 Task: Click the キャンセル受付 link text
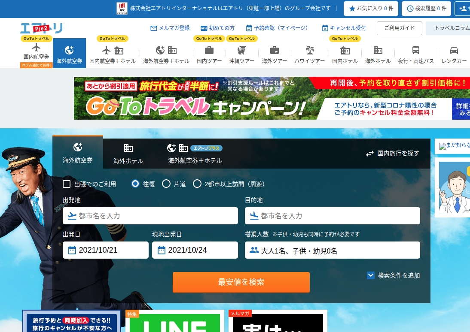348,28
